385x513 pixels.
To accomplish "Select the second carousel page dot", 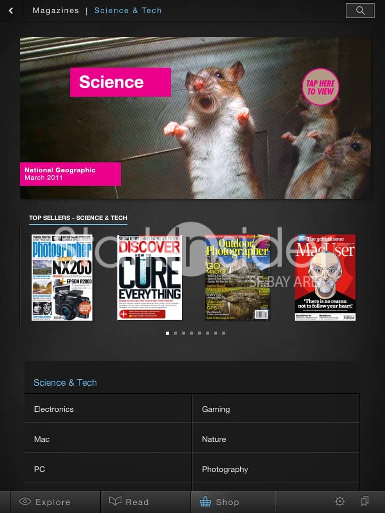I will click(175, 333).
